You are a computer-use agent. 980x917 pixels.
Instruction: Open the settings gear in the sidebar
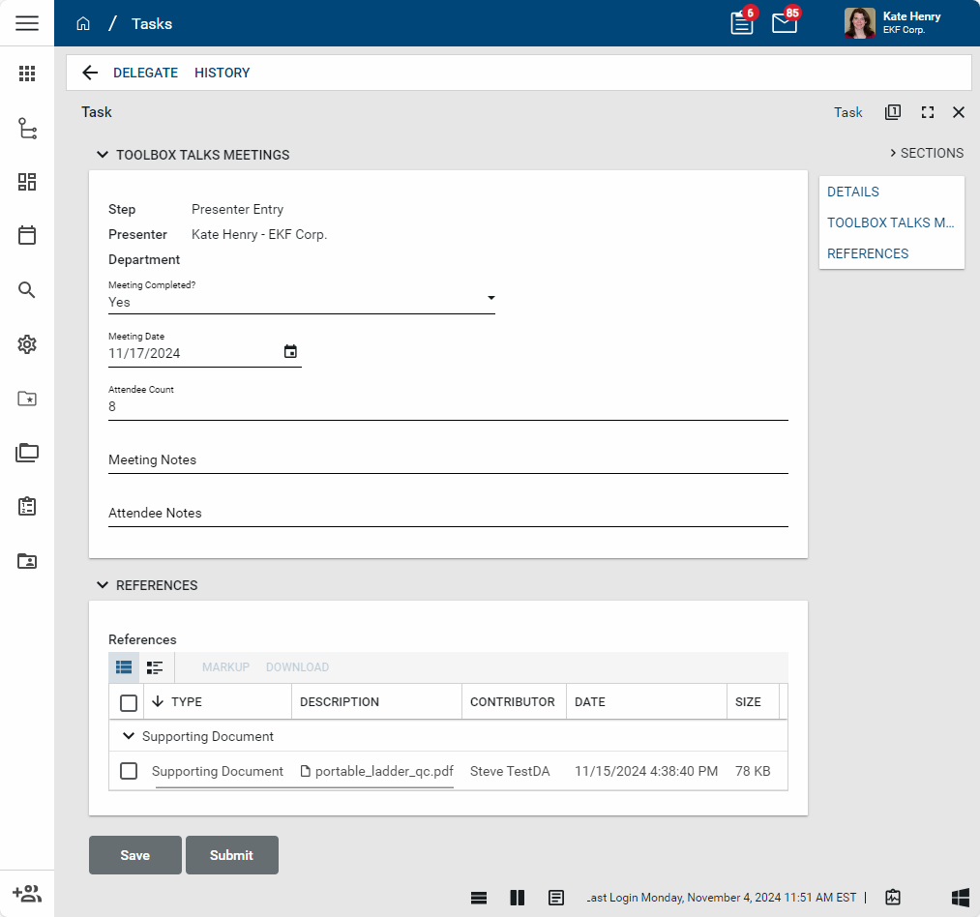[27, 344]
